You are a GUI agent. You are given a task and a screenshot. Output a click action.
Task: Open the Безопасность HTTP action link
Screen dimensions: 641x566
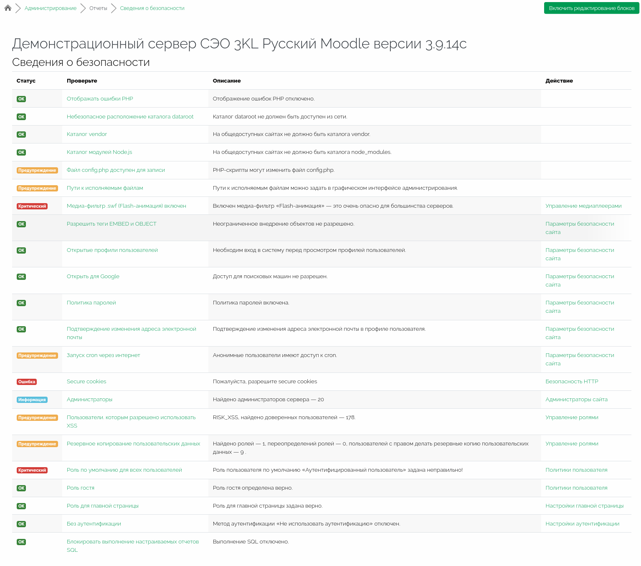tap(572, 382)
